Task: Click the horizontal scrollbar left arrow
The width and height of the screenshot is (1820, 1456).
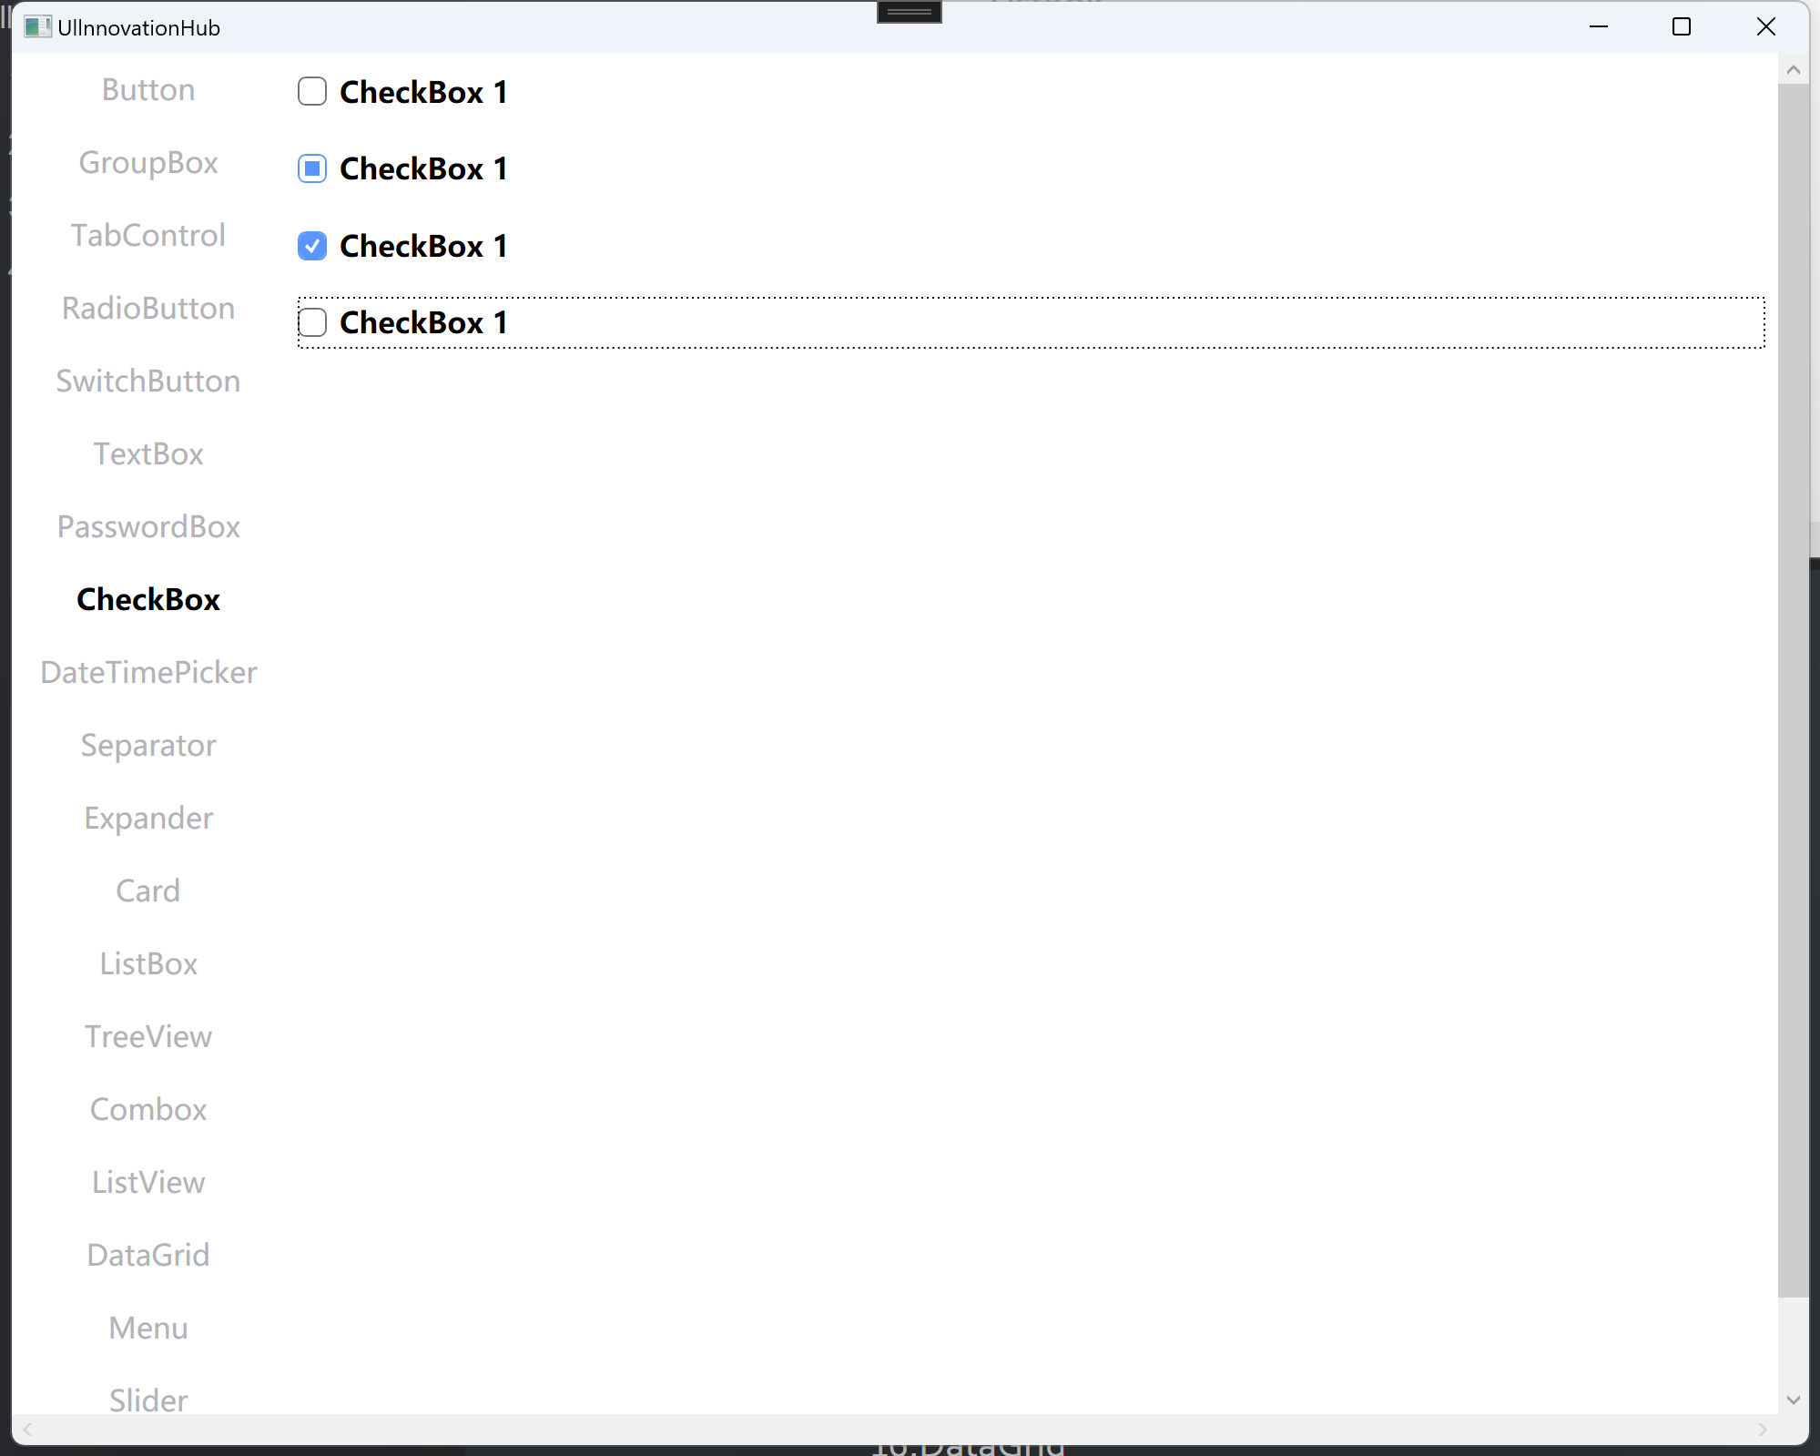Action: (27, 1430)
